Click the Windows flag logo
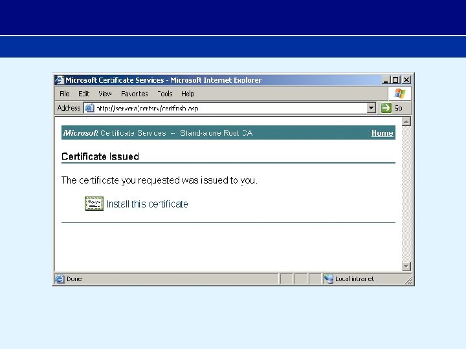 click(400, 94)
